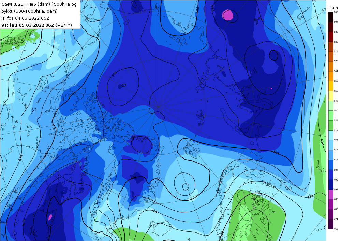Screen dimensions: 341x241
Task: Click the 'dam' unit label above the color scale
Action: click(x=333, y=8)
